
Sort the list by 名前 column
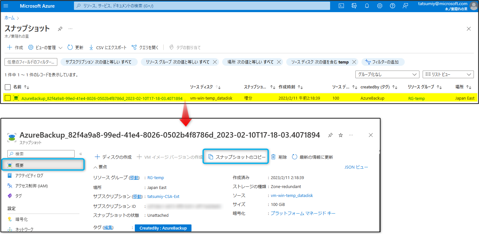click(21, 87)
